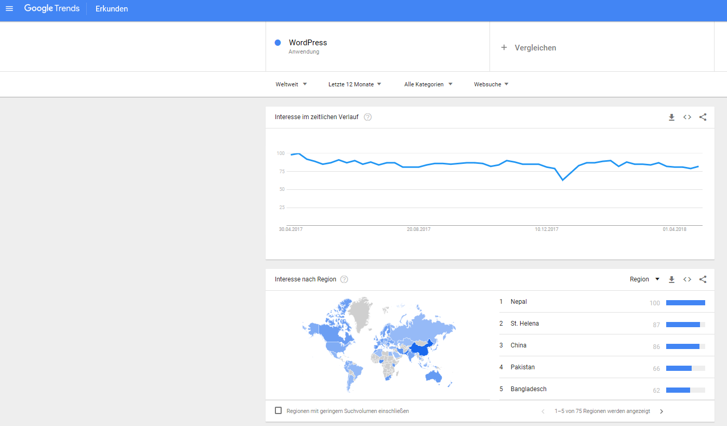Click the St. Helena score value 87

coord(656,325)
